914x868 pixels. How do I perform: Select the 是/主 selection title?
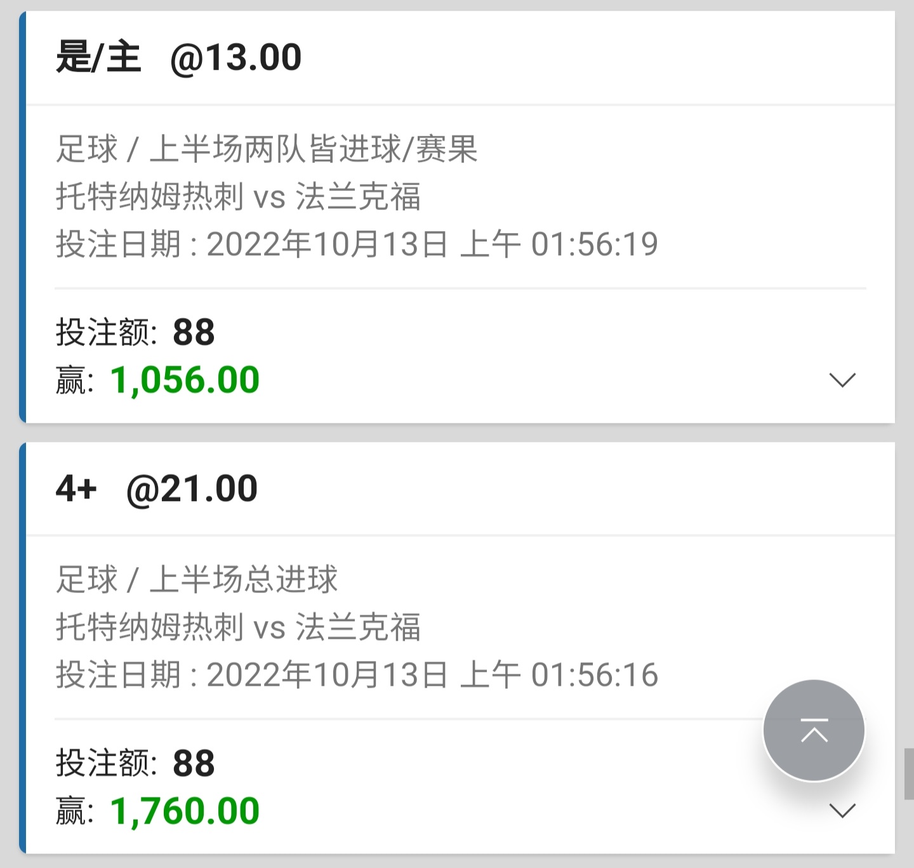coord(98,57)
